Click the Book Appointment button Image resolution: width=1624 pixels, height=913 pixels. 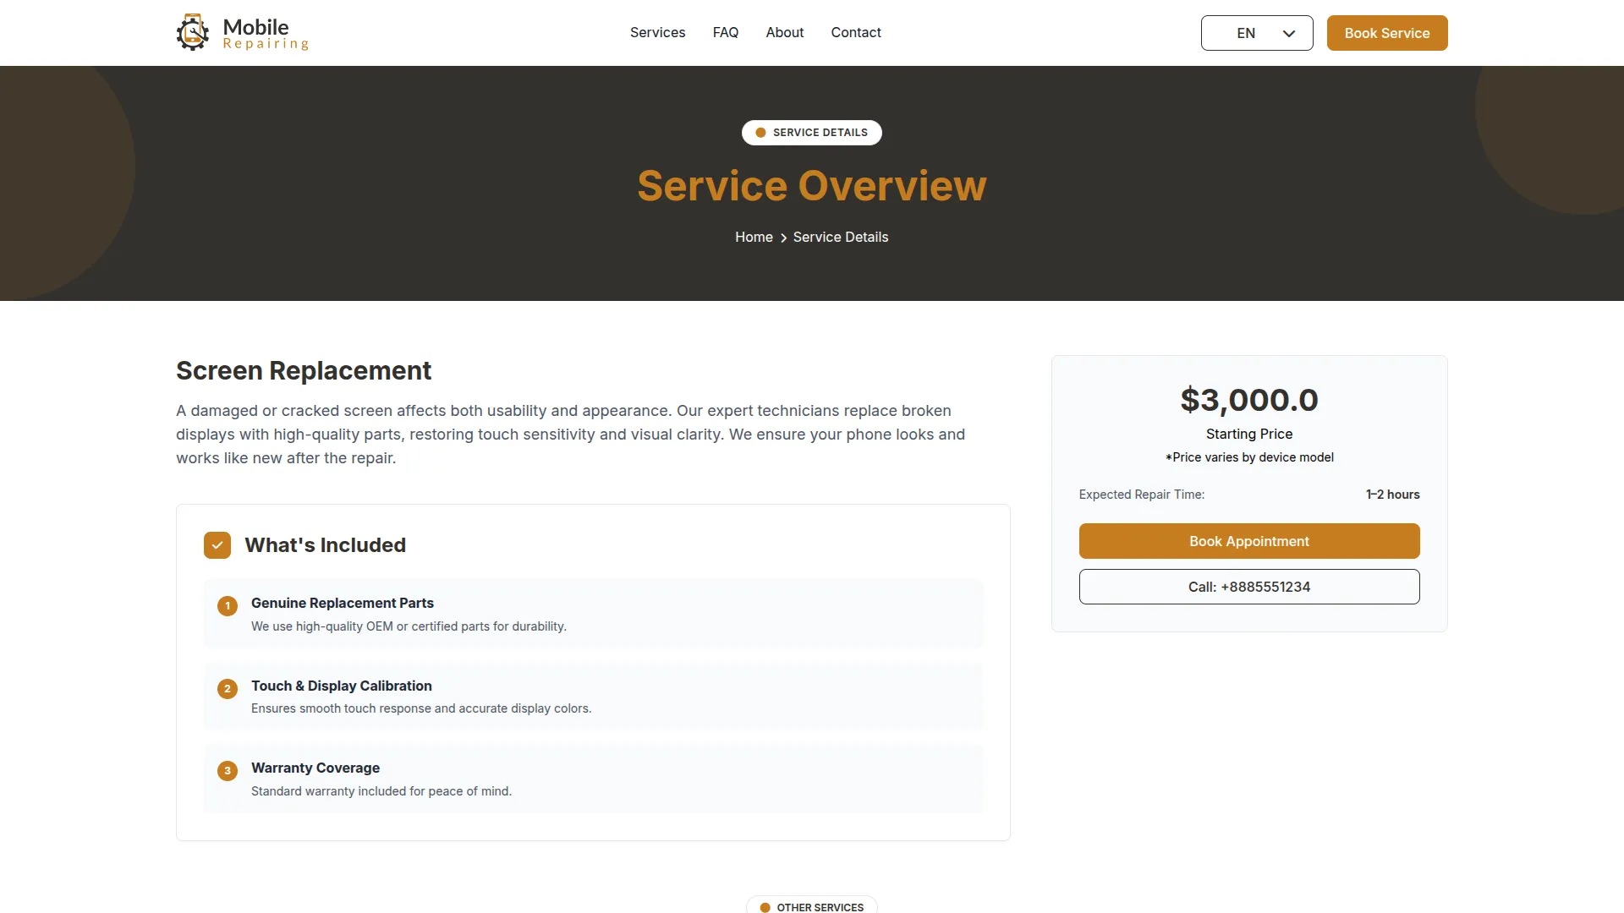(1248, 541)
